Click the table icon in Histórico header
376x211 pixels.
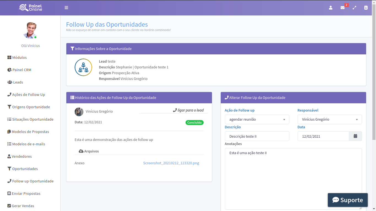[x=72, y=98]
